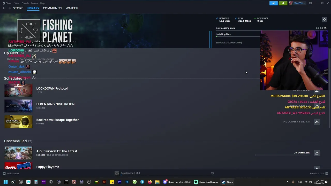Click the PEAK 313.5 Mbps stat

coord(243,20)
